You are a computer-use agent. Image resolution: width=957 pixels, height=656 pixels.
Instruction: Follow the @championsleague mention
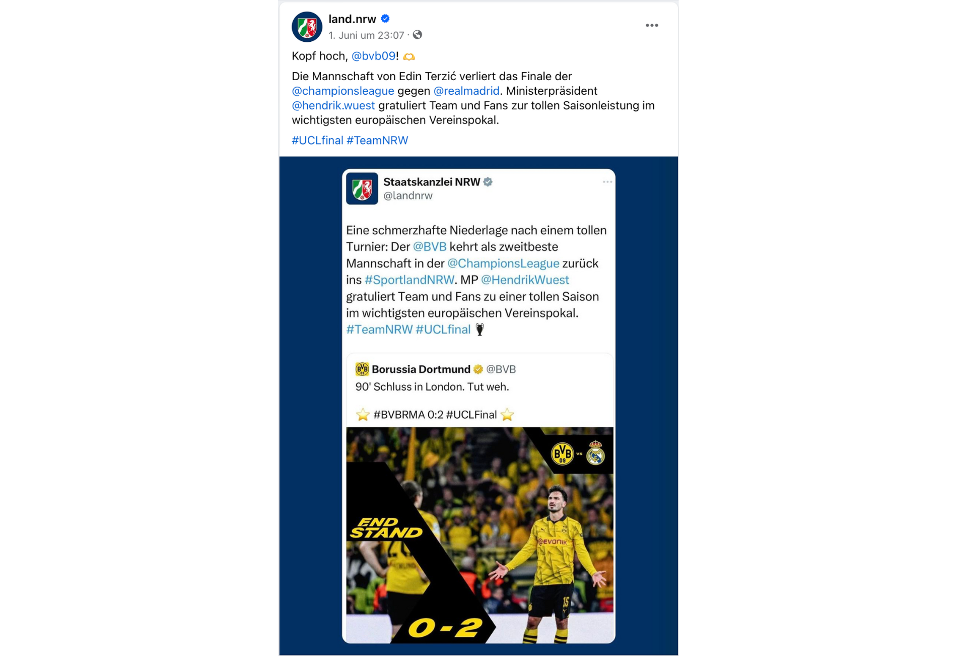coord(343,91)
